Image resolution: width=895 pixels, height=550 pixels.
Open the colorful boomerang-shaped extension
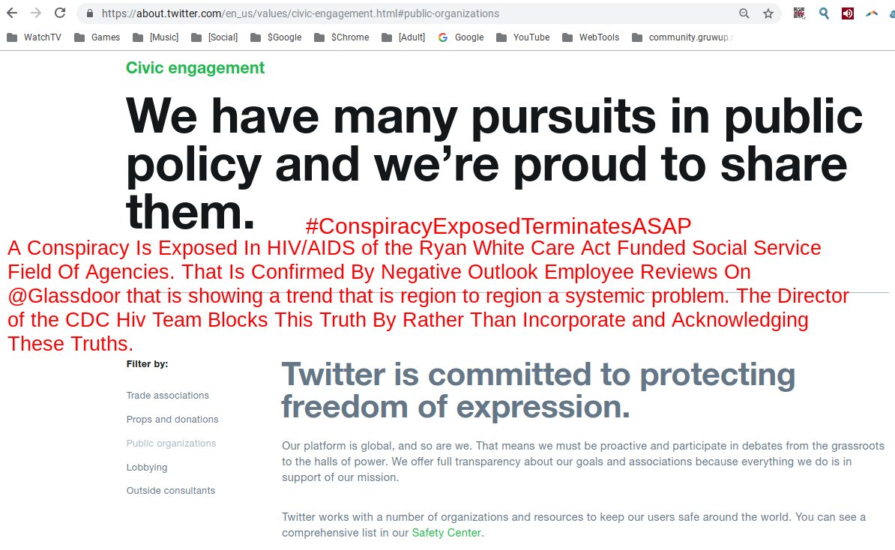[x=872, y=13]
